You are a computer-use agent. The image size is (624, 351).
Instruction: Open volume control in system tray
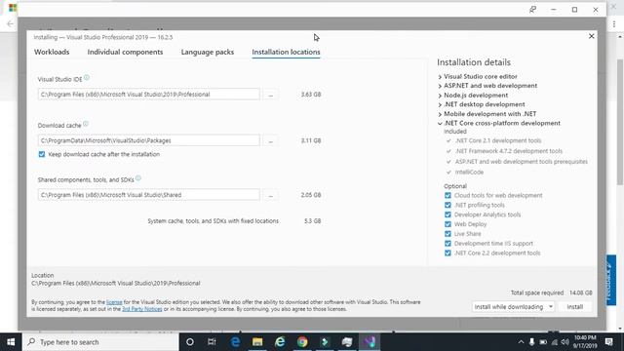565,342
